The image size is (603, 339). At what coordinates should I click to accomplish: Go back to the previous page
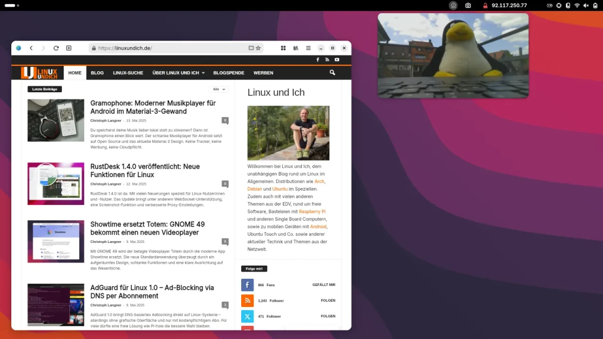31,48
